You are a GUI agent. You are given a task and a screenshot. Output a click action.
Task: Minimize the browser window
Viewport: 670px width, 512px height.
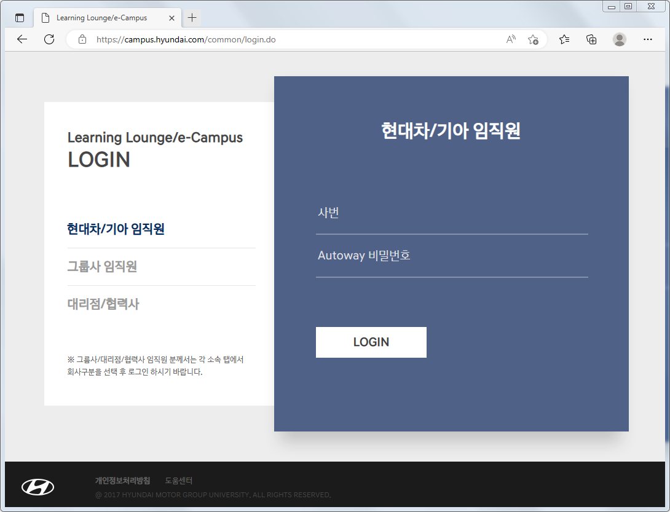[x=612, y=6]
